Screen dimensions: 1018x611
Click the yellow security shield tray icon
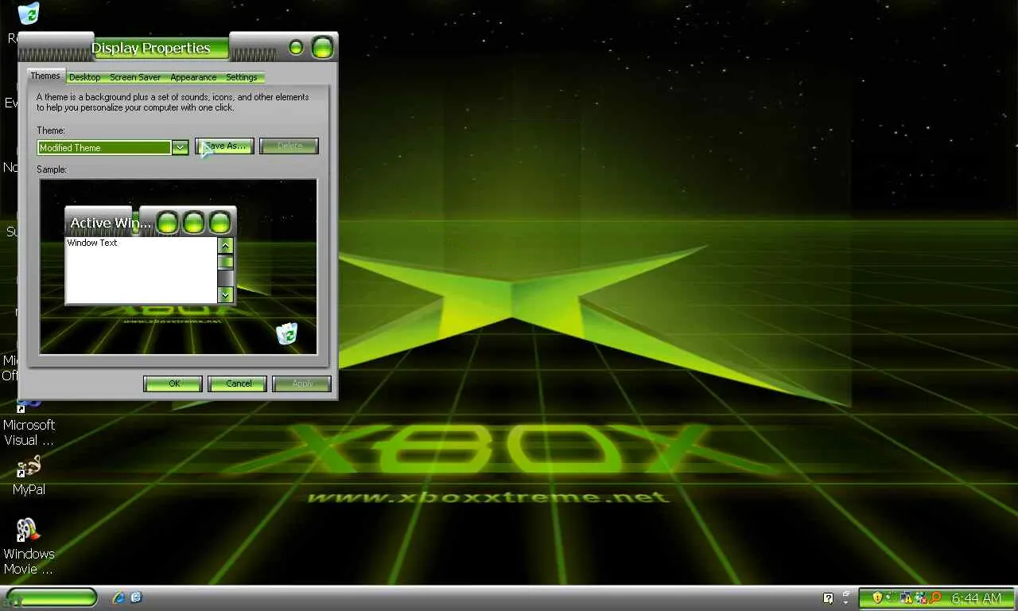877,597
